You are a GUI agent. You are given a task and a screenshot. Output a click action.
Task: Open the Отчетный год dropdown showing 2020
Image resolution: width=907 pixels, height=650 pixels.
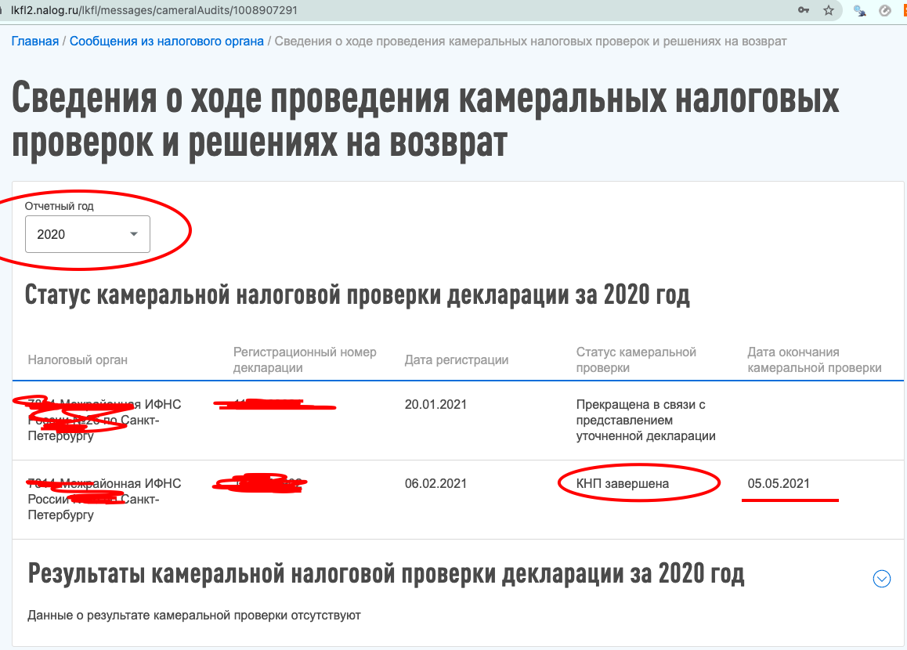coord(88,234)
